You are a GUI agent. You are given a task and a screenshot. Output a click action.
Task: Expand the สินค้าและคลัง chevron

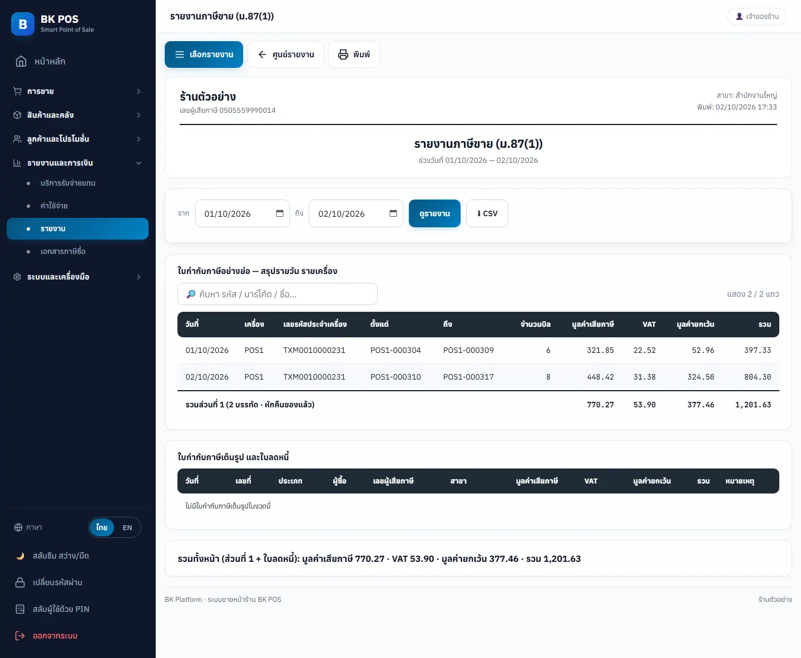[139, 115]
